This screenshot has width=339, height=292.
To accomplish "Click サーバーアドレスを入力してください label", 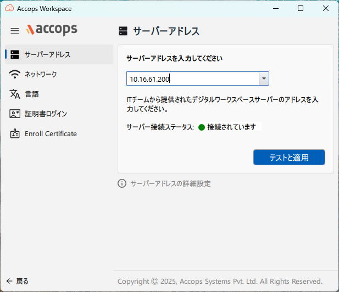I will pos(174,58).
